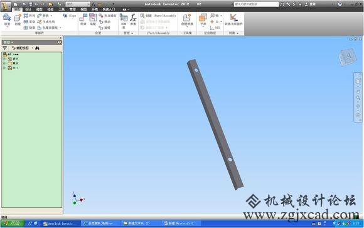The width and height of the screenshot is (364, 228).
Task: Expand the 01:1 component node
Action: tap(4, 68)
